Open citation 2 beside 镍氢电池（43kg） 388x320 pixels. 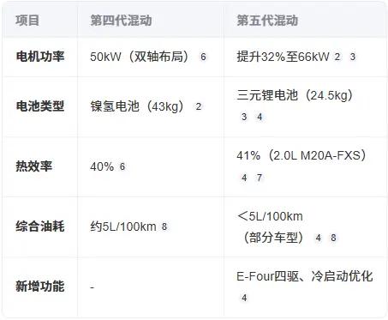(x=199, y=106)
